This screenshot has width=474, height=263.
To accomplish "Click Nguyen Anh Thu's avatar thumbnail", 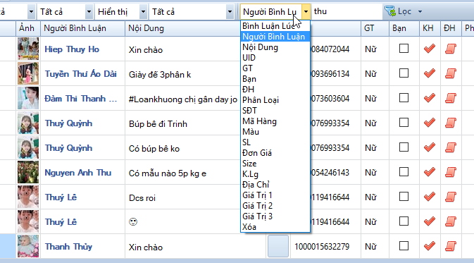I will [28, 172].
